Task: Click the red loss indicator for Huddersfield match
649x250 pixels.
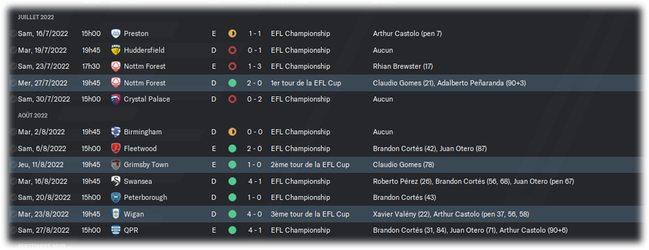Action: pos(232,50)
